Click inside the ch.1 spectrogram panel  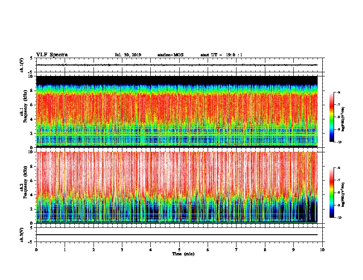click(177, 112)
